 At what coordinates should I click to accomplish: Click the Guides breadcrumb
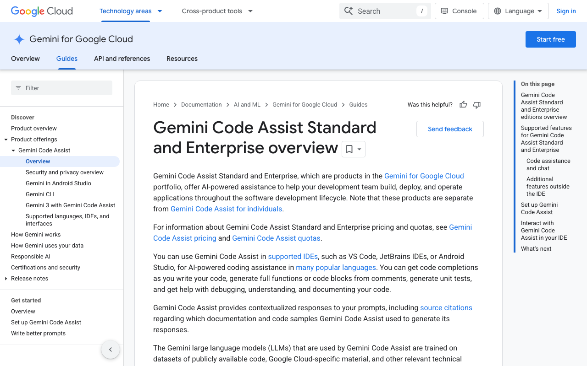pyautogui.click(x=358, y=105)
